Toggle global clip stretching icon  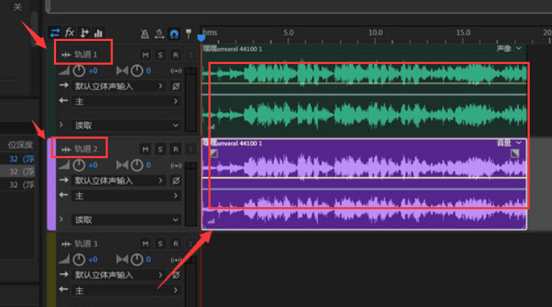(x=159, y=34)
